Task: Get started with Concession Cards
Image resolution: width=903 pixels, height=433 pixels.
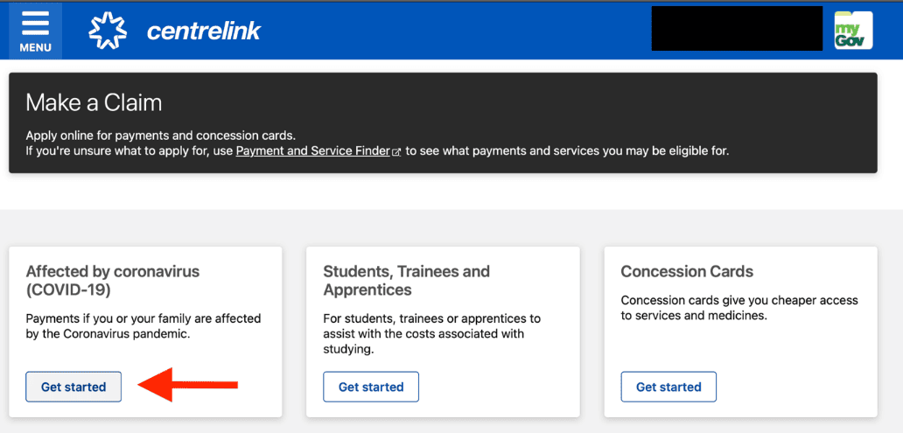Action: (668, 387)
